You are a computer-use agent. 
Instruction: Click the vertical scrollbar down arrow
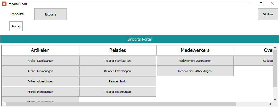275,100
